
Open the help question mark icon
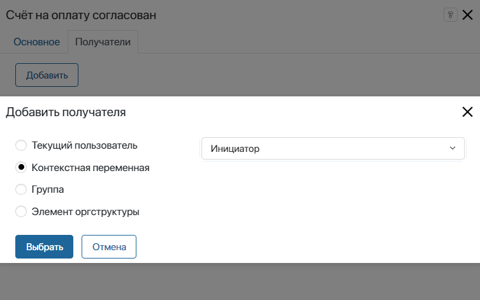pos(450,15)
